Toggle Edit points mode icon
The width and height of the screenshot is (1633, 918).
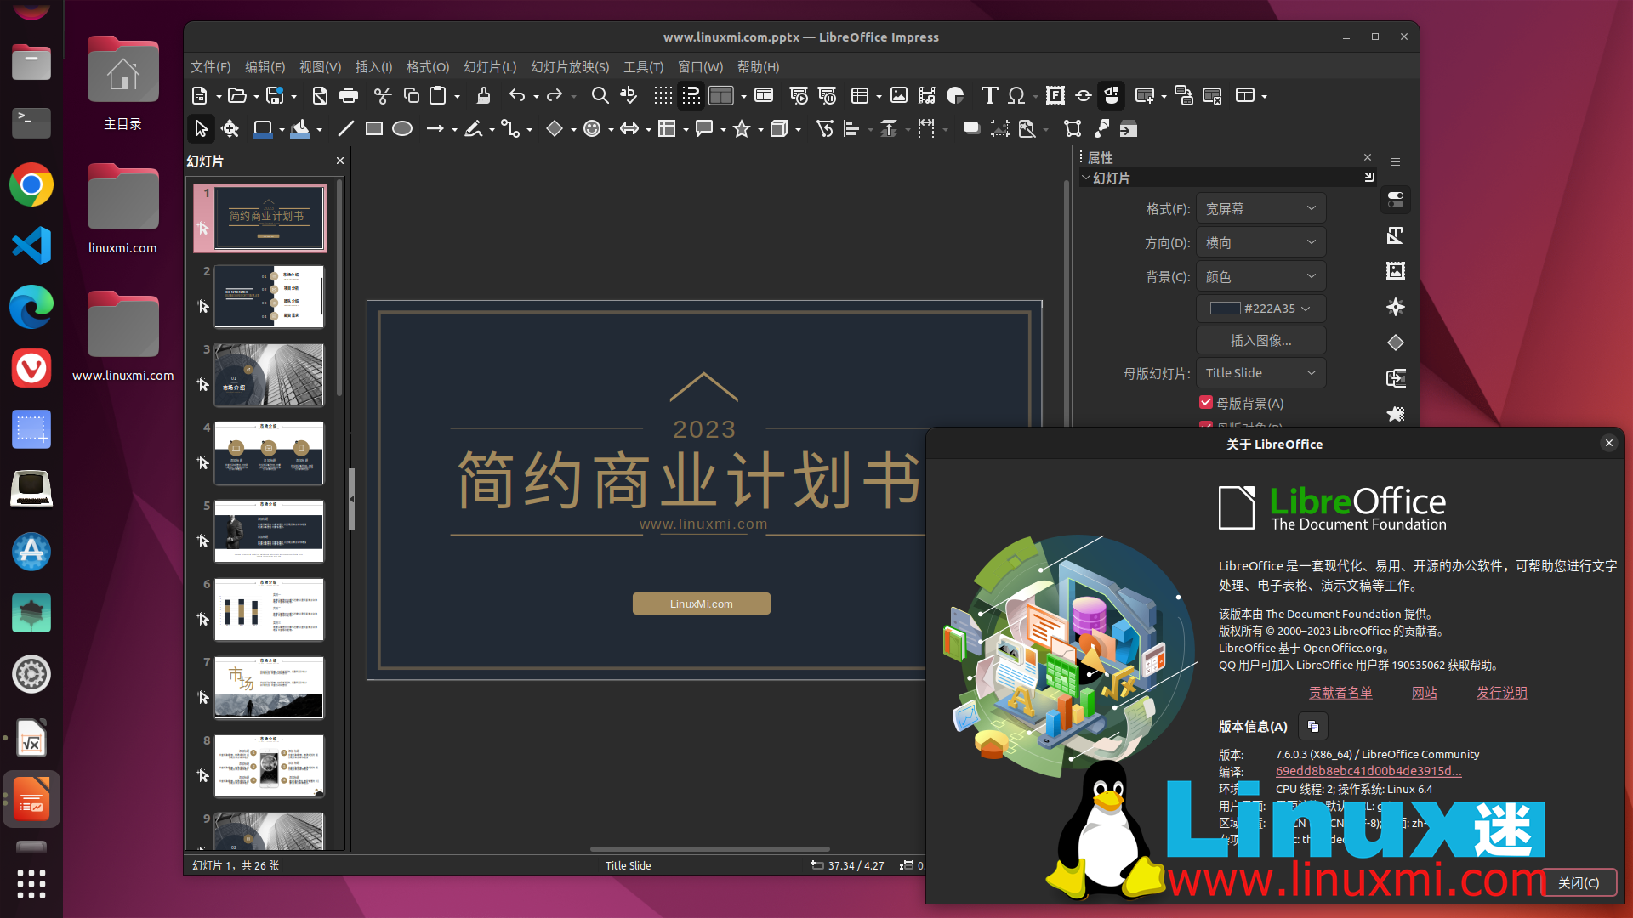pos(1073,128)
